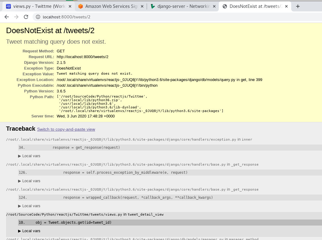Switch to copy-and-paste view link
Image resolution: width=322 pixels, height=240 pixels.
pyautogui.click(x=66, y=129)
